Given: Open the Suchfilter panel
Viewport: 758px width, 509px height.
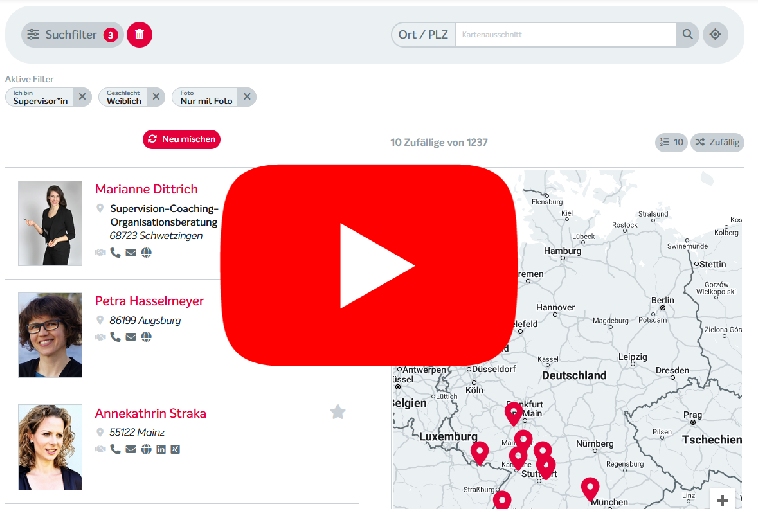Looking at the screenshot, I should [x=71, y=35].
